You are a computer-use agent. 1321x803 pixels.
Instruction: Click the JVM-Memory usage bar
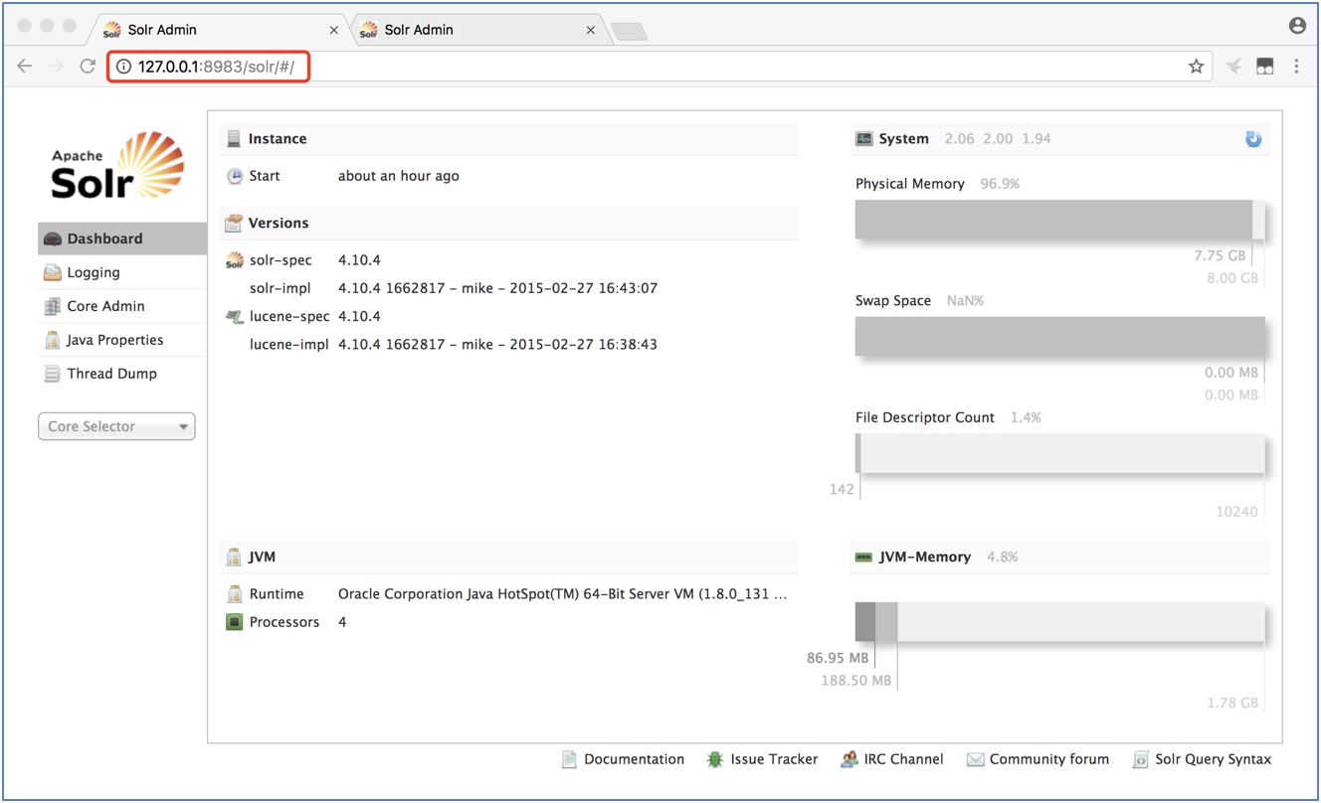1060,621
